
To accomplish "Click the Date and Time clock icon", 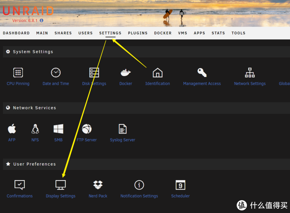I will point(56,72).
